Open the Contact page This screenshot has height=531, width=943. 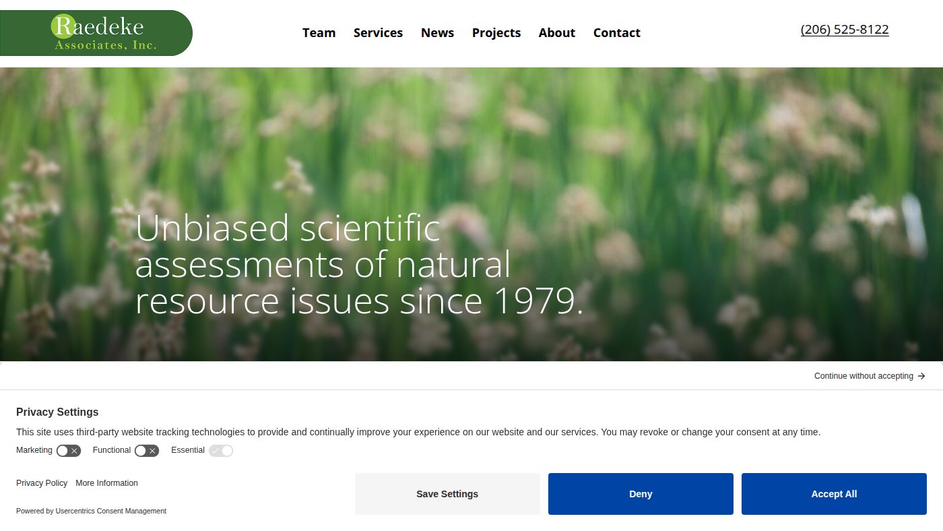pos(617,33)
